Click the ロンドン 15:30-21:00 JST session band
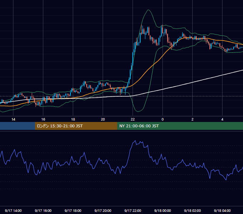243x214 pixels. coord(76,126)
